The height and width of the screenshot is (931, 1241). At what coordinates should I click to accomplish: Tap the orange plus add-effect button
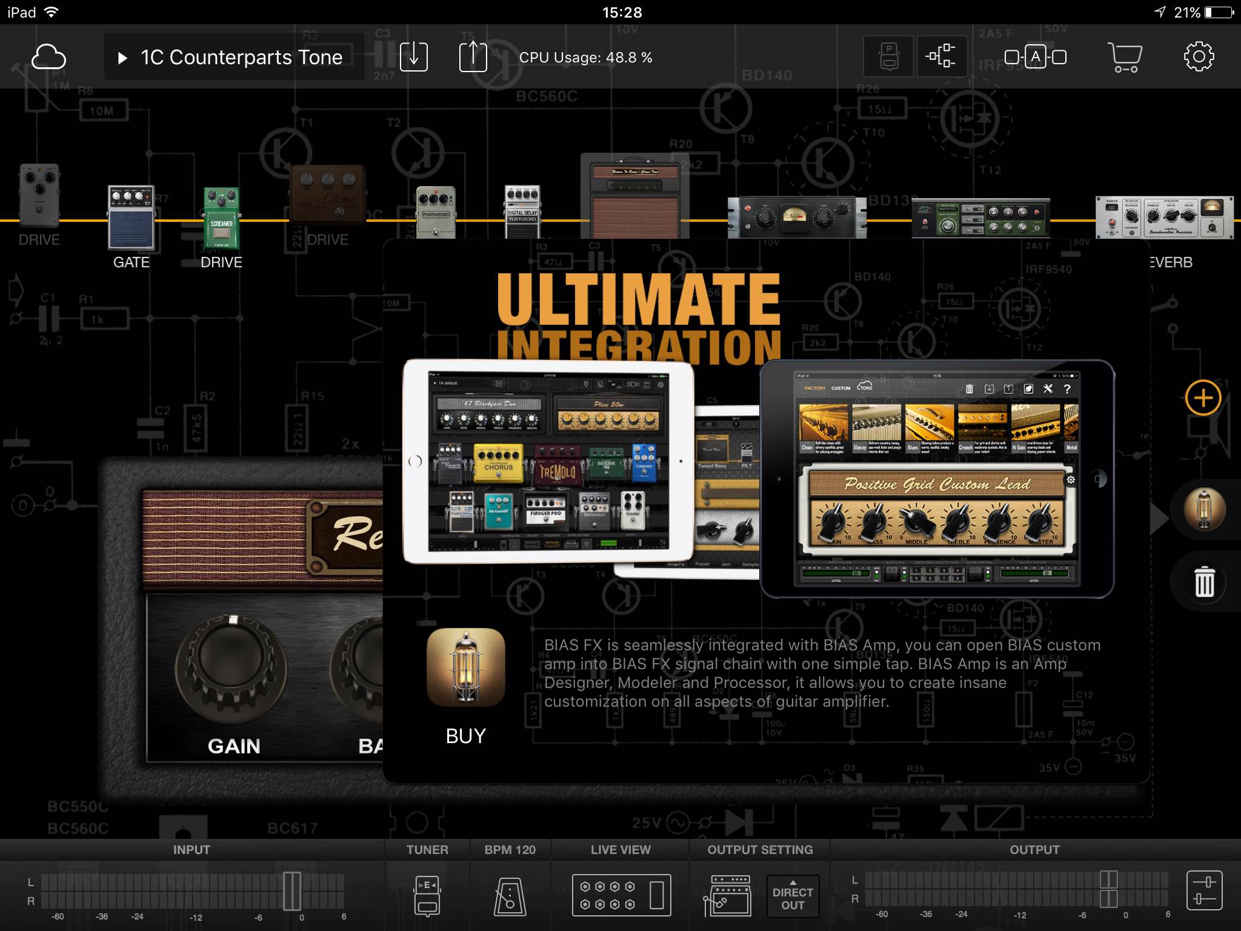pyautogui.click(x=1203, y=398)
